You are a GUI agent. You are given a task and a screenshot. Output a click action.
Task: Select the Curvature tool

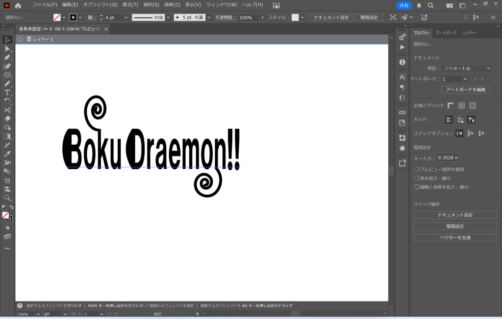coord(7,66)
